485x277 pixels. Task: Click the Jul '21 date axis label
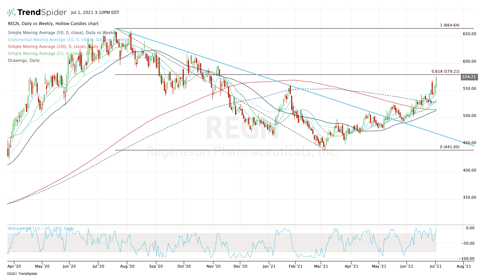click(x=436, y=266)
